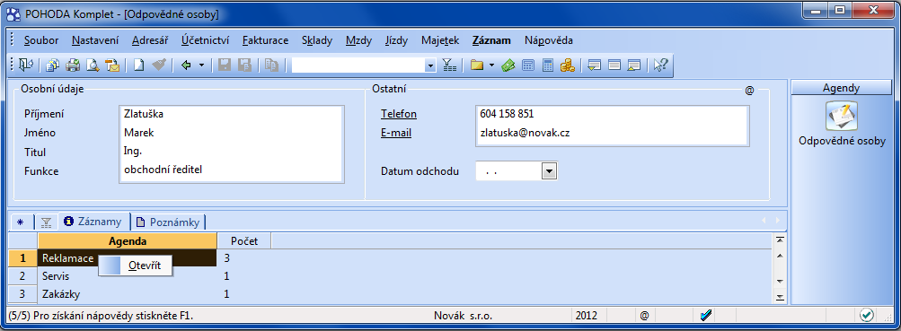Click the yellow folder toolbar icon
This screenshot has height=331, width=901.
coord(476,65)
